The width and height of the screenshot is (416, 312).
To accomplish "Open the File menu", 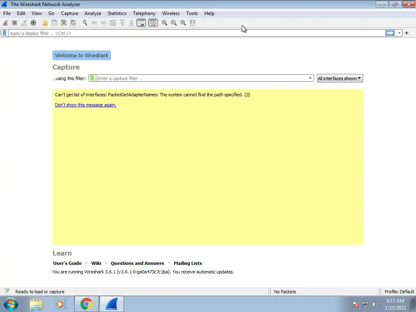I will 7,13.
